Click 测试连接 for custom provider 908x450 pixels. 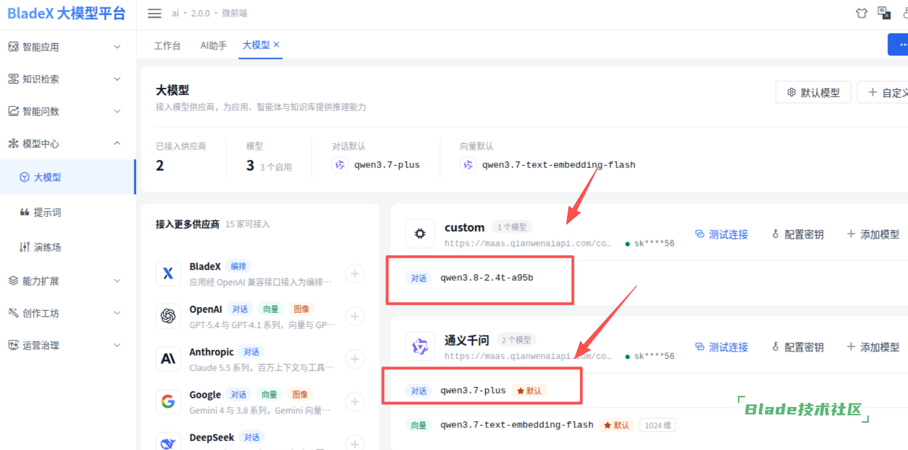tap(722, 234)
